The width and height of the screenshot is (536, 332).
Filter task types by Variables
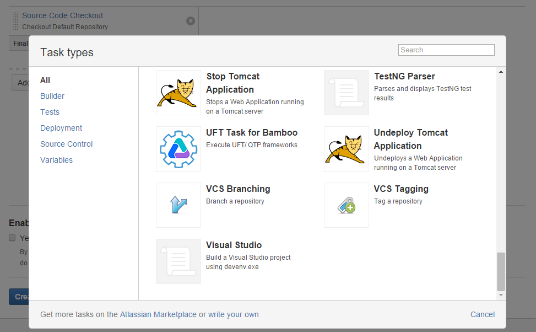[x=56, y=160]
